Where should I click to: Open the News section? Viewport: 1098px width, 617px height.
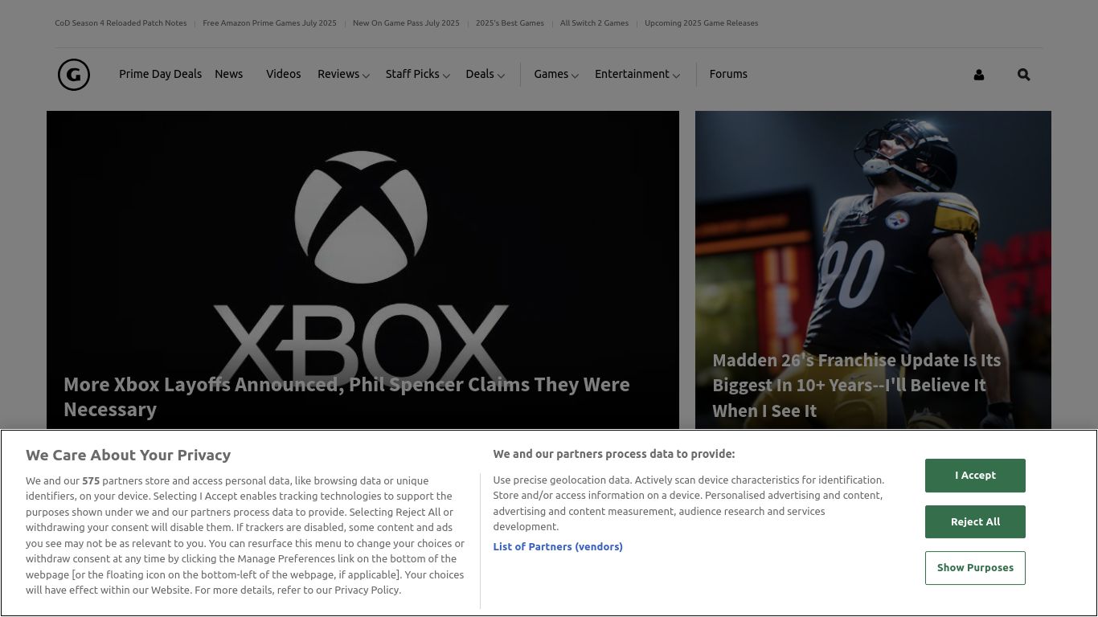pyautogui.click(x=228, y=74)
